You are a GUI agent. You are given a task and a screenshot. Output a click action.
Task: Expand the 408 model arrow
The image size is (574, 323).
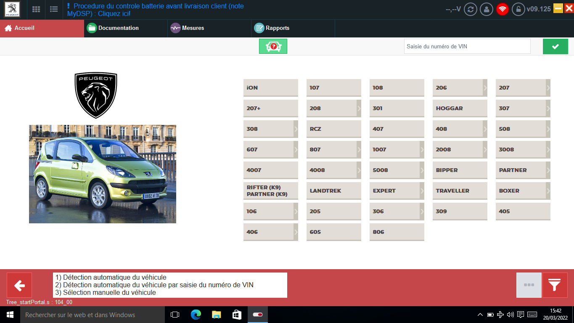(485, 129)
